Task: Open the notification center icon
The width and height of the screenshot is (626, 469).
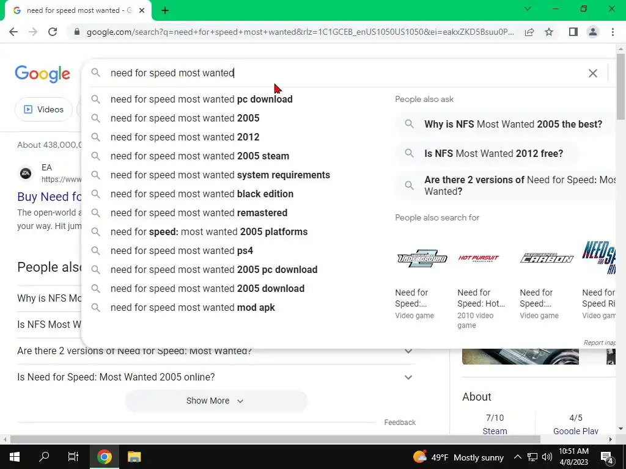Action: tap(607, 457)
